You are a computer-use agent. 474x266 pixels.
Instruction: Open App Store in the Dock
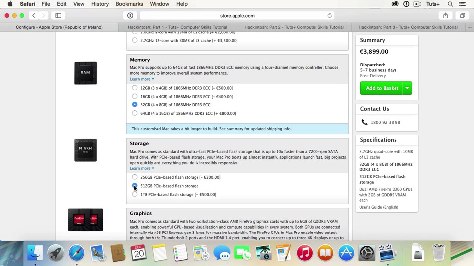(x=346, y=253)
